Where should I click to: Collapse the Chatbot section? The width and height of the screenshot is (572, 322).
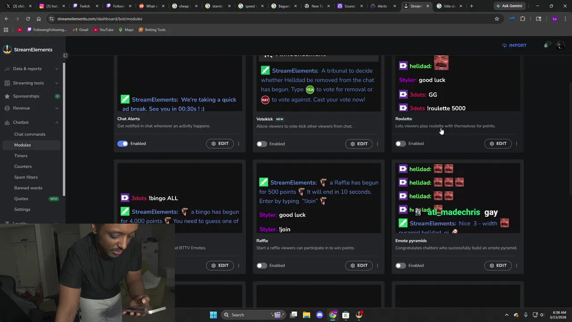(31, 123)
